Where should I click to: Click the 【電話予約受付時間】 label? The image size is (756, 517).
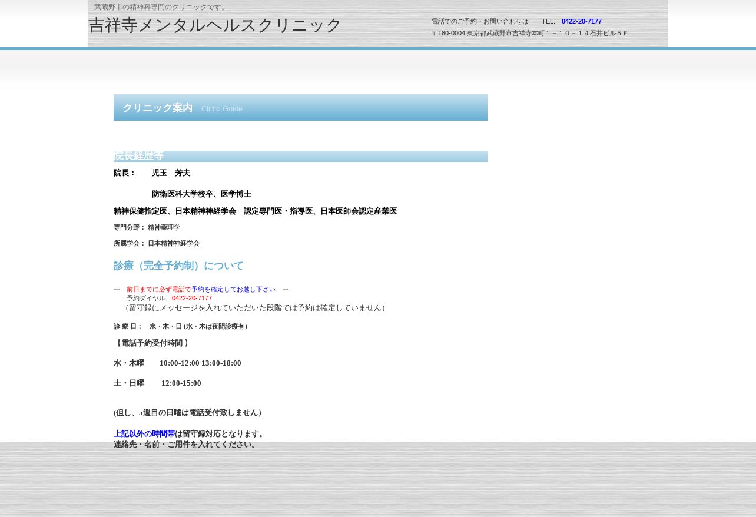click(152, 343)
